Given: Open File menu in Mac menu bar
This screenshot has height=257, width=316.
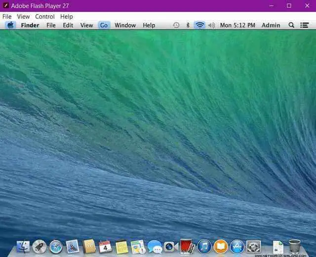Looking at the screenshot, I should (x=51, y=25).
